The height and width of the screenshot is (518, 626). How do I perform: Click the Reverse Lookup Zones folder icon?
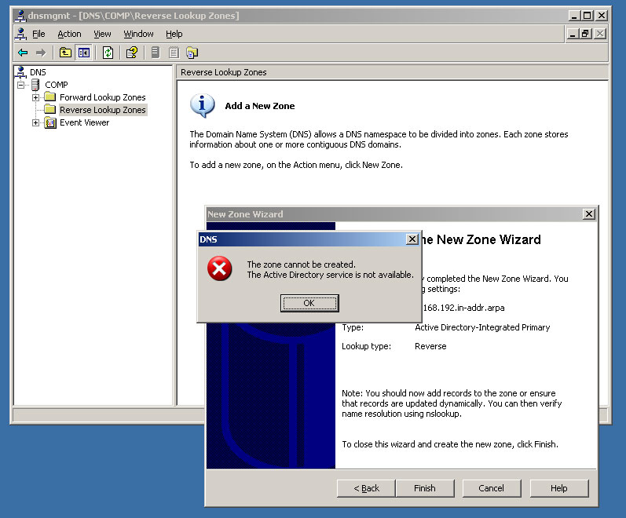(x=50, y=109)
